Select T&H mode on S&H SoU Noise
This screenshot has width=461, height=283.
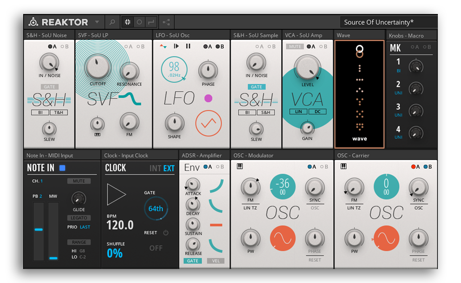coord(58,112)
